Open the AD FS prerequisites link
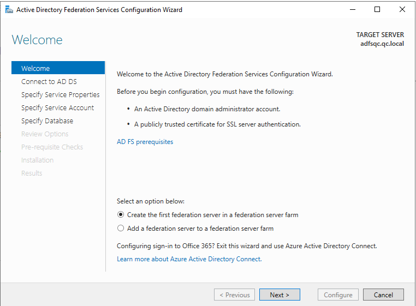The height and width of the screenshot is (306, 416). click(145, 142)
